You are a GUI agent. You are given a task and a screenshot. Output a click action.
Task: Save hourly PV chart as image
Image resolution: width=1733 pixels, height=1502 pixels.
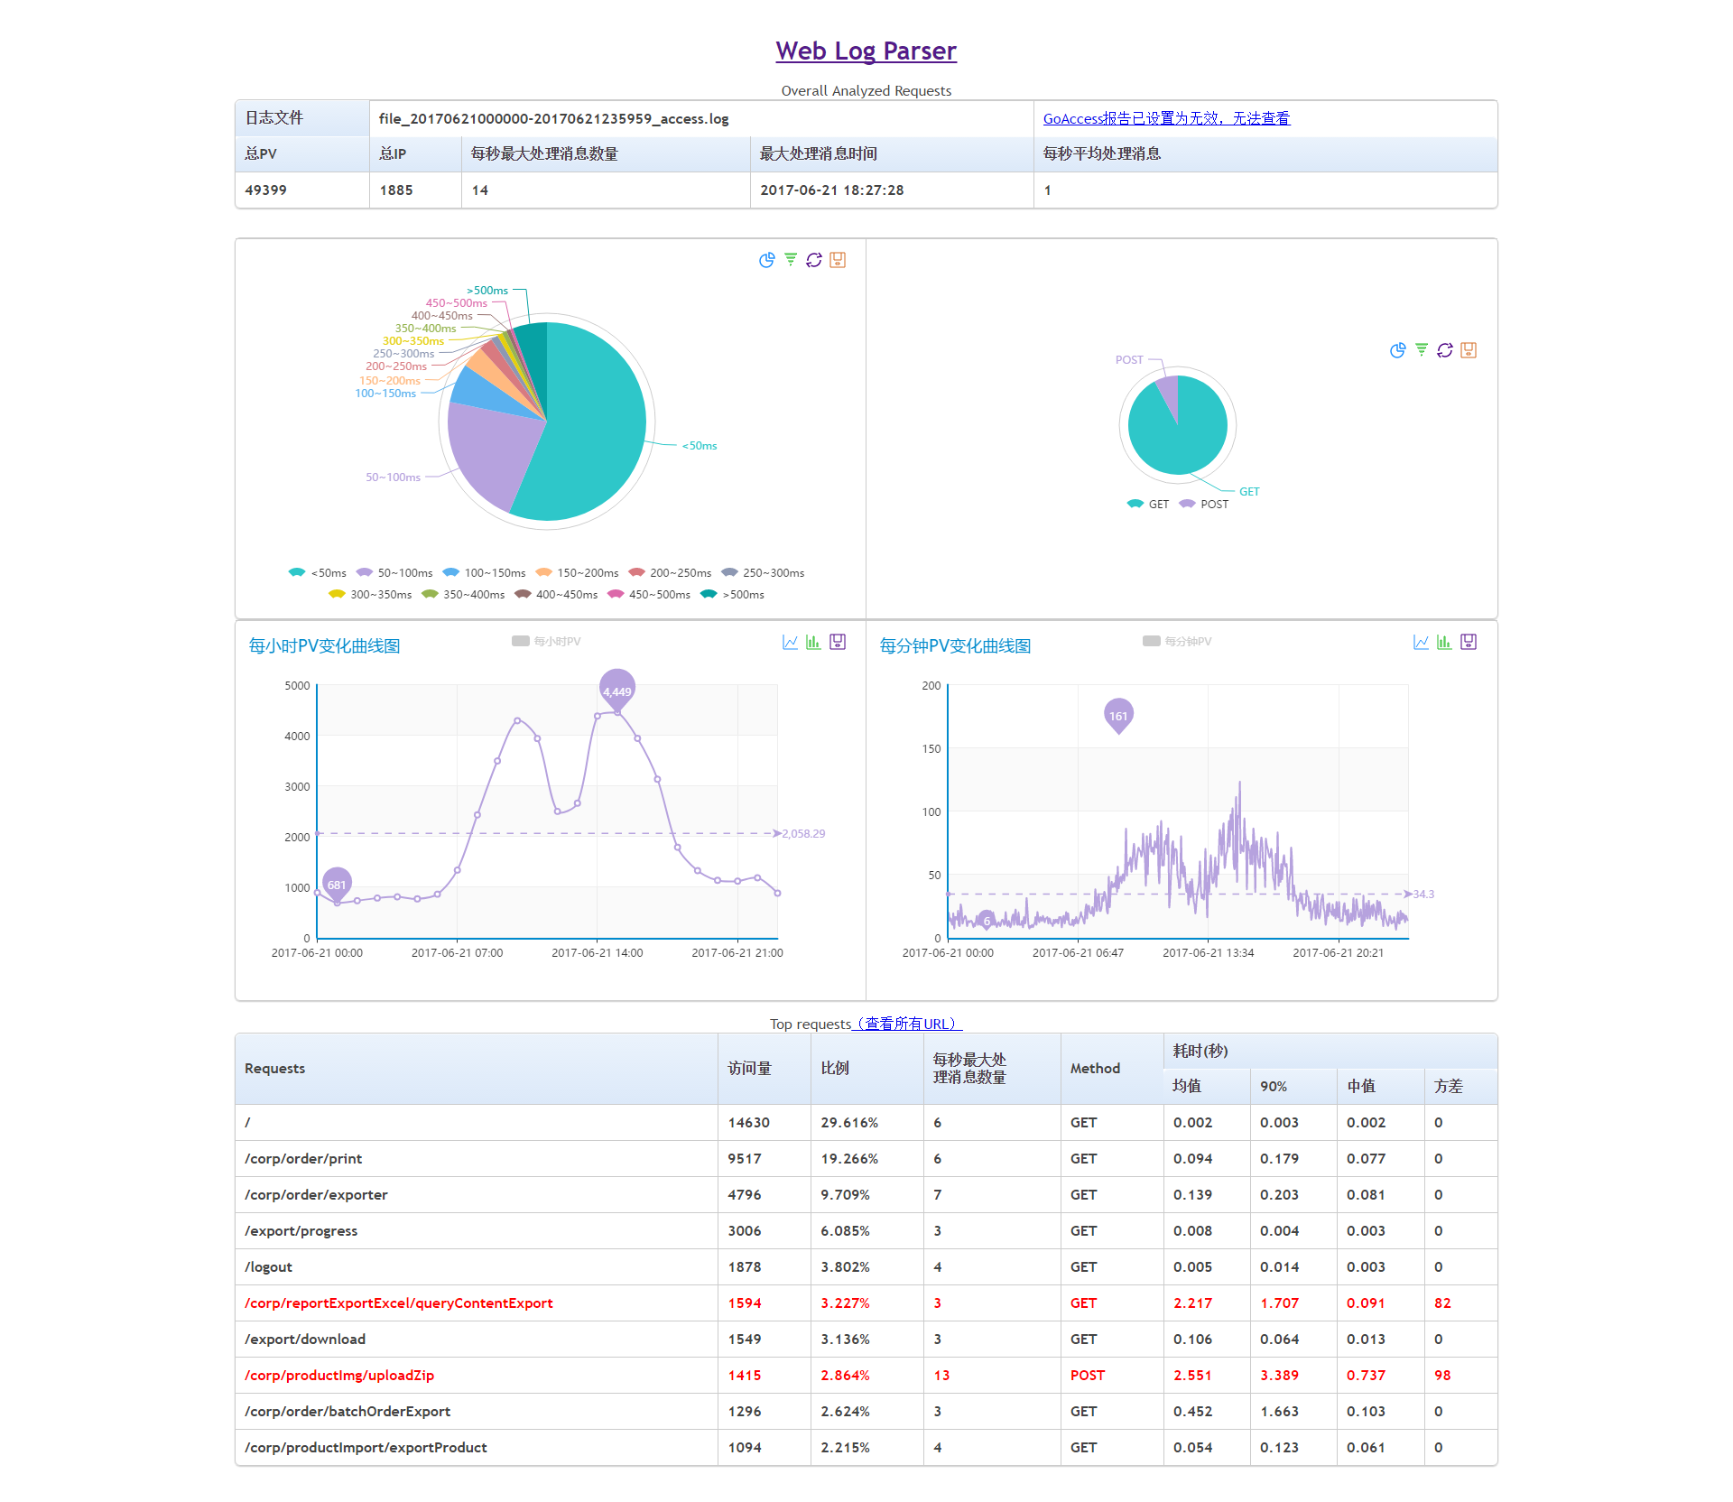(838, 642)
